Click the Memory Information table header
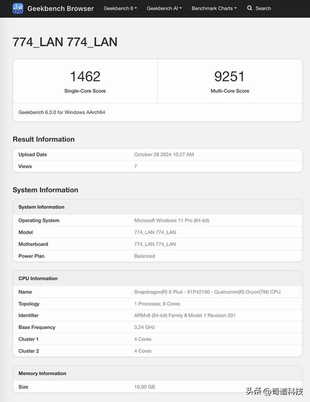The image size is (310, 402). coord(42,373)
